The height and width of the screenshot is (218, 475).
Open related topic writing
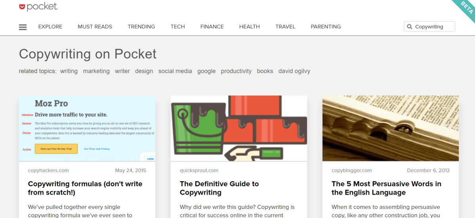pos(69,71)
